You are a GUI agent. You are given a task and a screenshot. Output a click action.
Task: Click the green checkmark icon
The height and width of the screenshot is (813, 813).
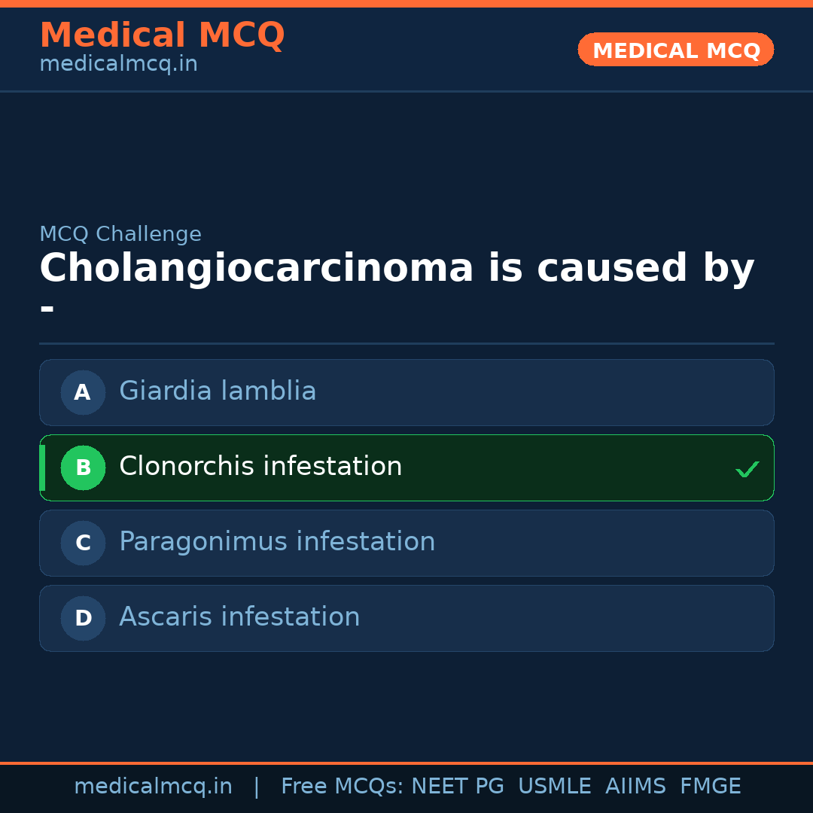click(747, 469)
